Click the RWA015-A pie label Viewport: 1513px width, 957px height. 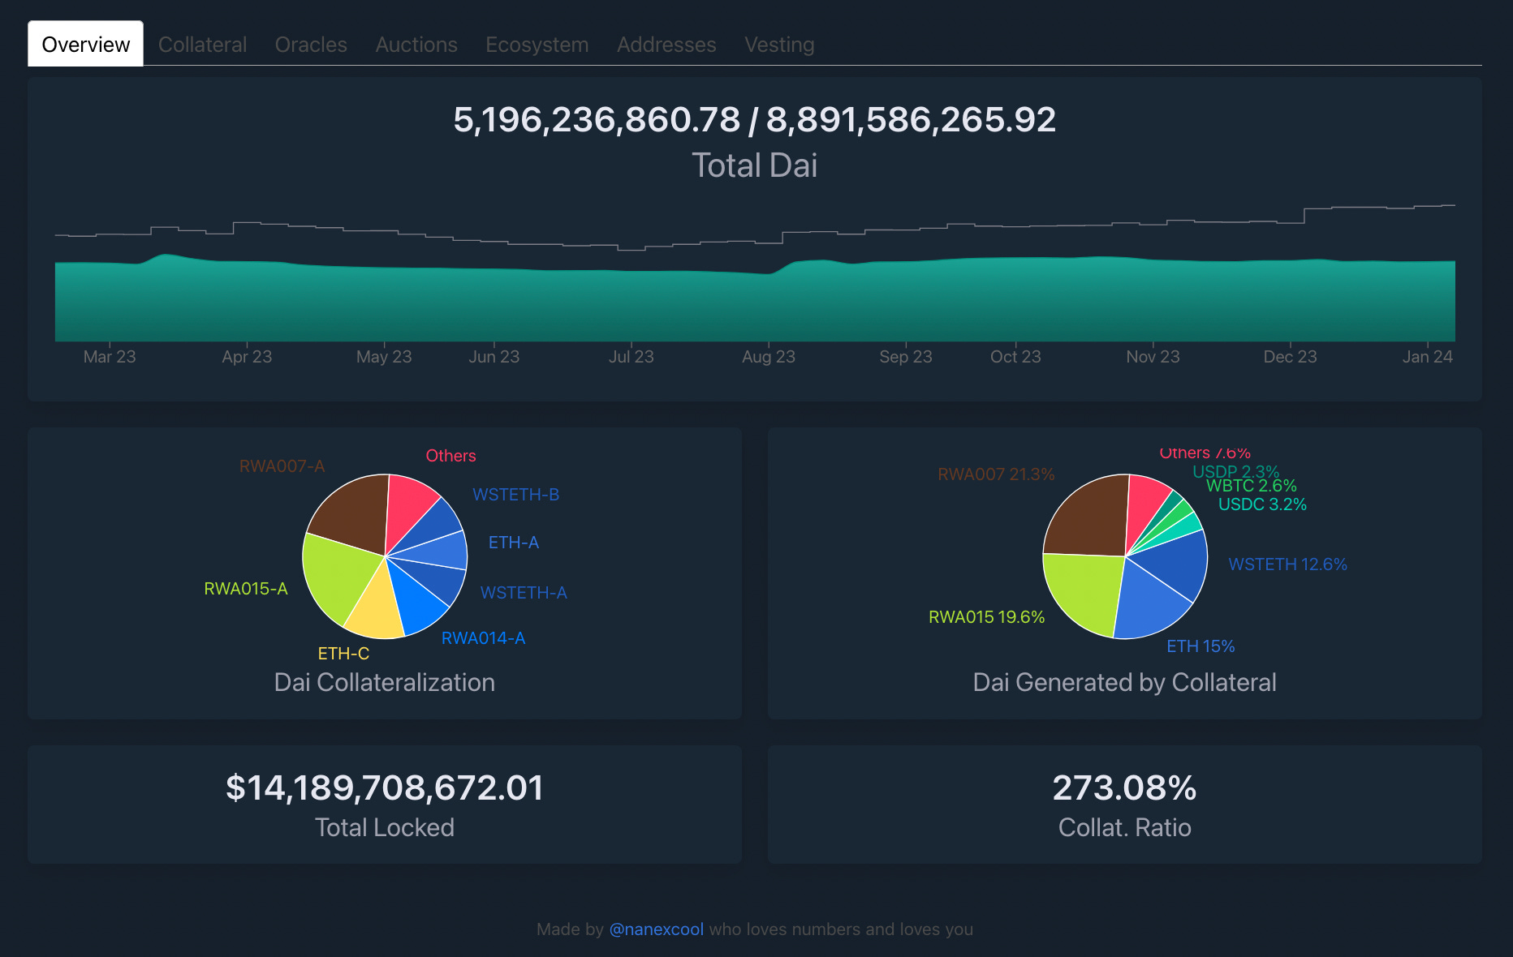(x=246, y=589)
